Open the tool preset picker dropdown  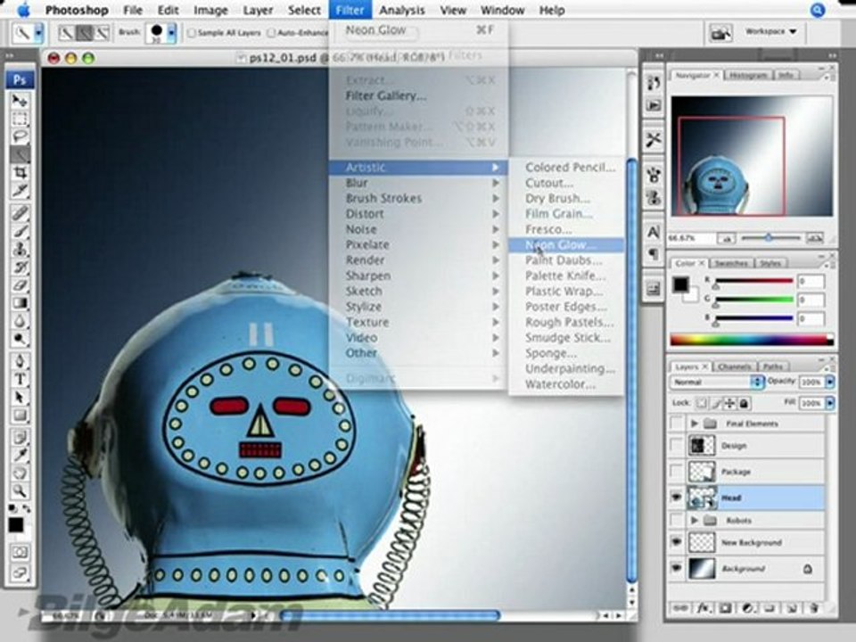tap(38, 33)
